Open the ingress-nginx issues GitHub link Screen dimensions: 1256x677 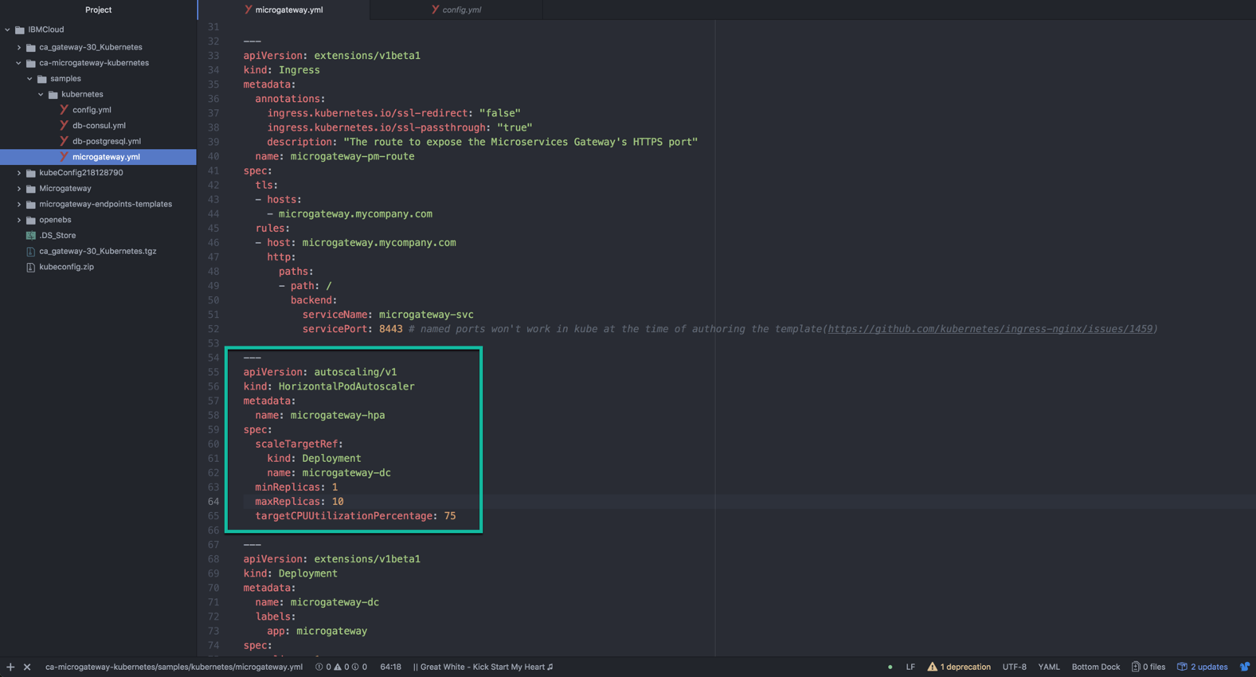click(x=990, y=329)
